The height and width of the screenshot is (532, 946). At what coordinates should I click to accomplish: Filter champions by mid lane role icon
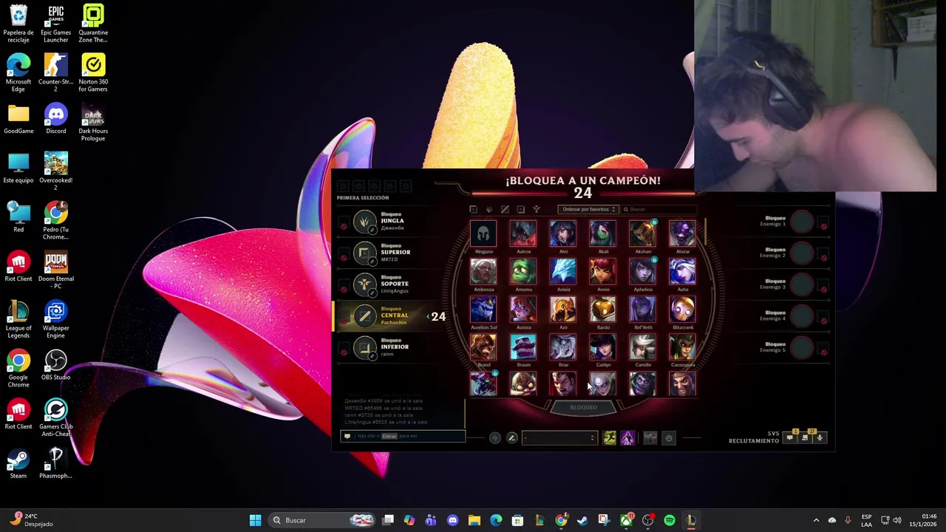point(505,209)
